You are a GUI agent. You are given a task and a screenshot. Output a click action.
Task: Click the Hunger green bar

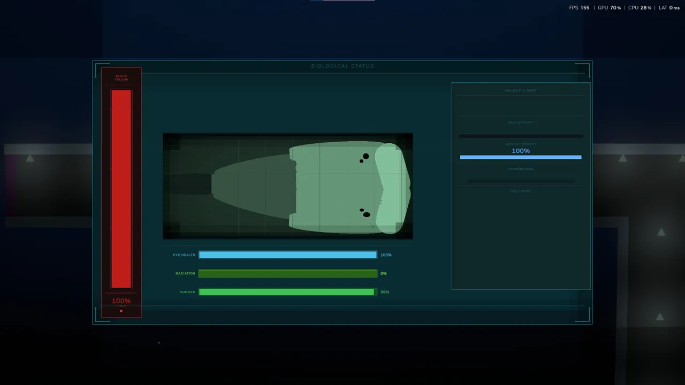(x=288, y=292)
